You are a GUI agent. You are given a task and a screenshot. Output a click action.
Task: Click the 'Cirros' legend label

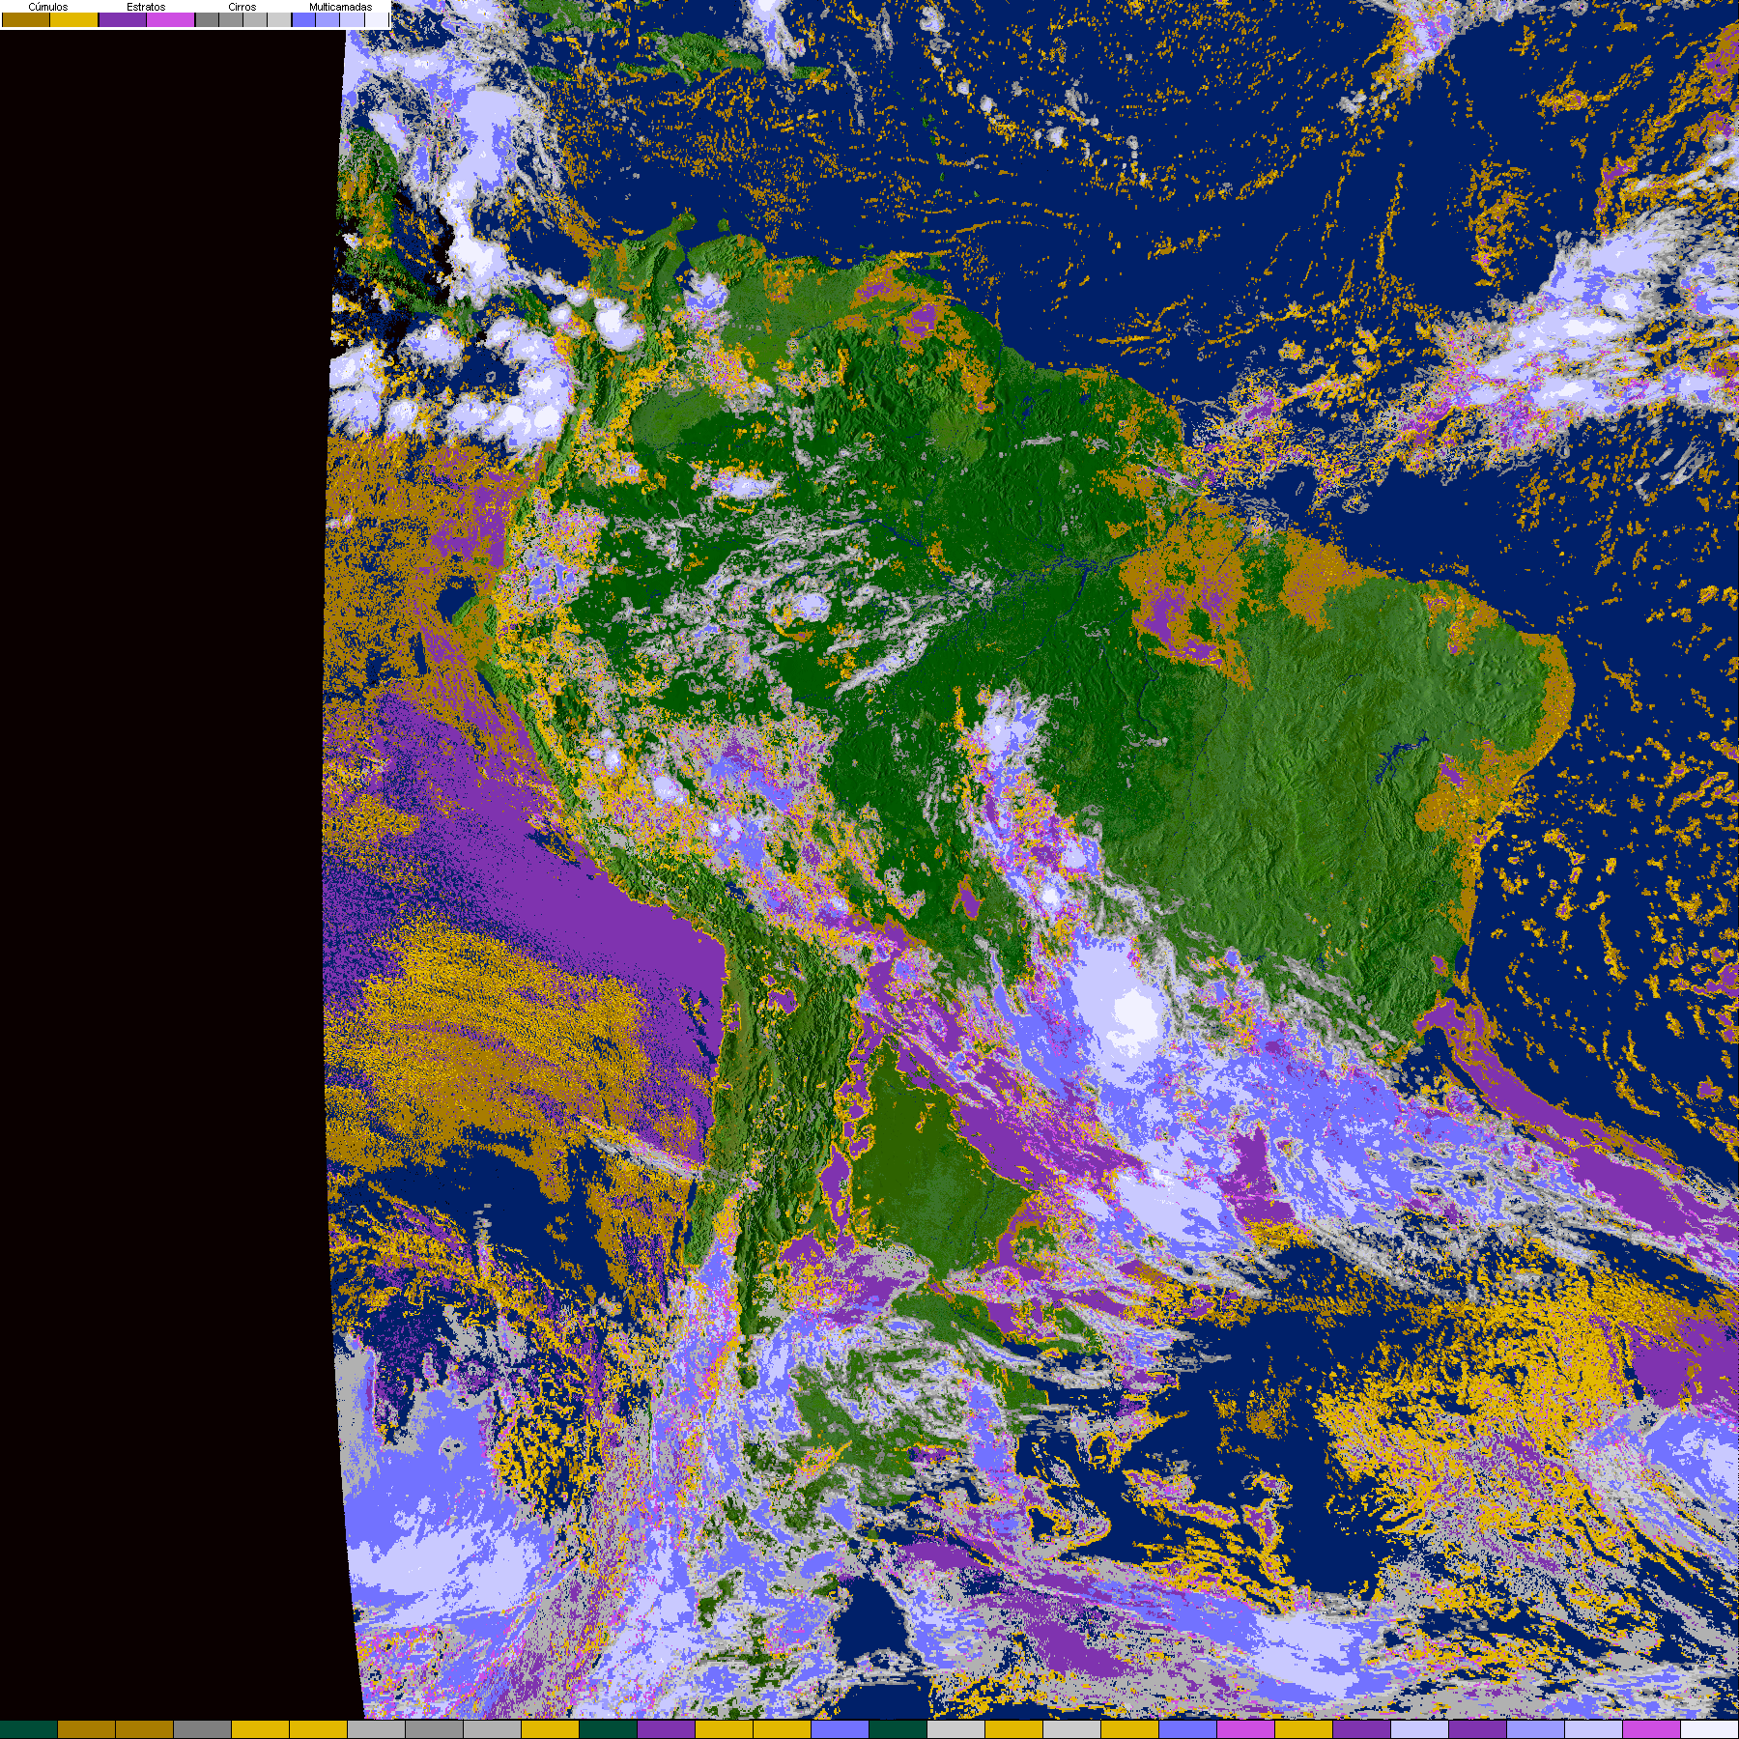point(242,7)
